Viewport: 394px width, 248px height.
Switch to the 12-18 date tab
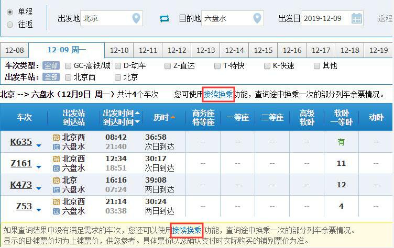[x=350, y=50]
